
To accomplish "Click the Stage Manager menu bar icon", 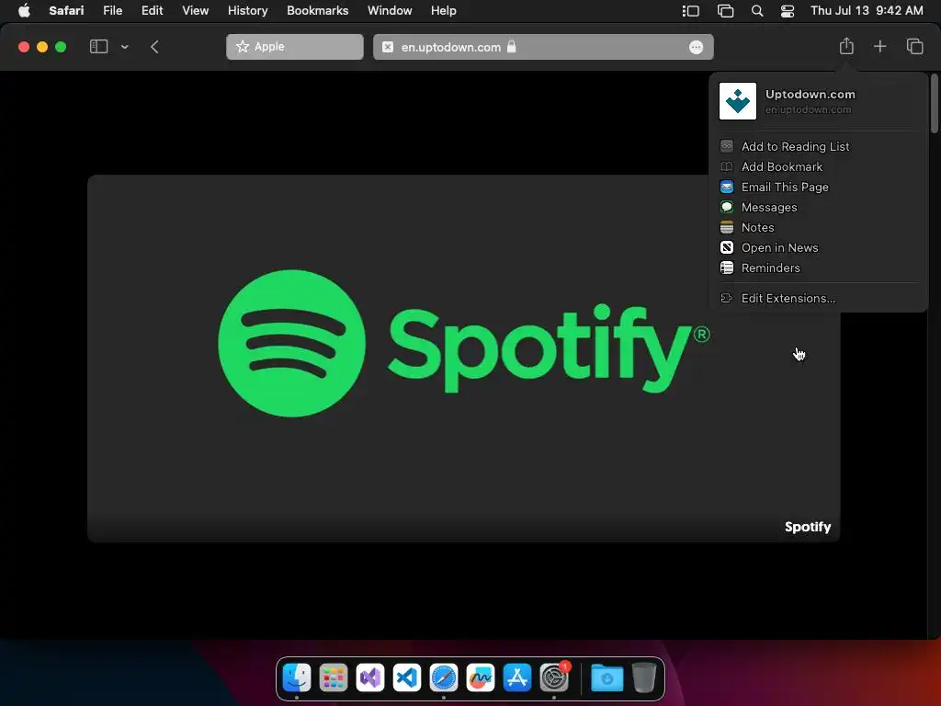I will [x=691, y=11].
